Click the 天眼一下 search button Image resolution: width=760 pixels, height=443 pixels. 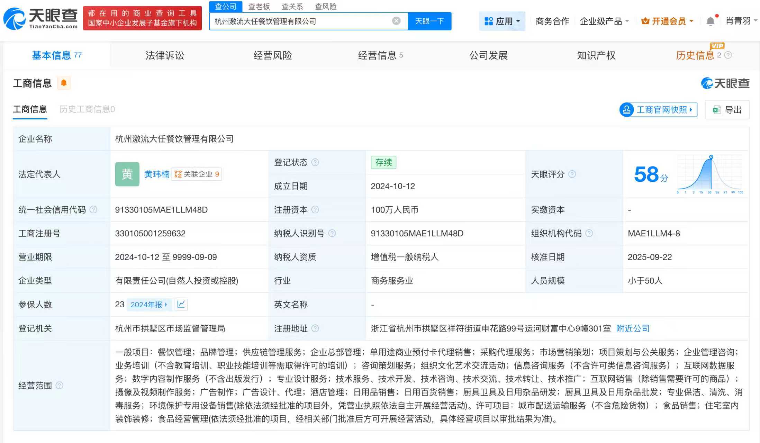click(x=429, y=21)
